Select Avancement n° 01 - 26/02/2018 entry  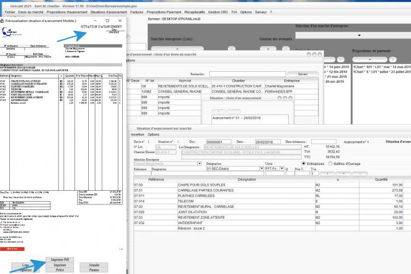pos(250,118)
